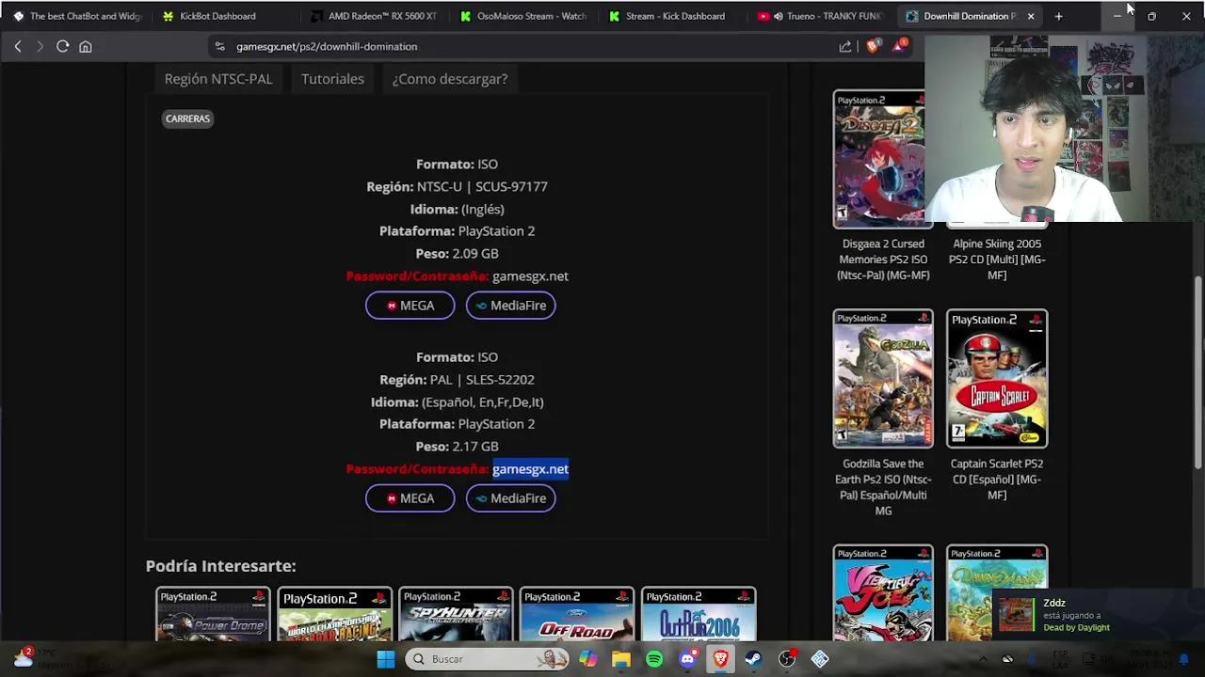Open the ¿Como descargar? section

point(450,79)
